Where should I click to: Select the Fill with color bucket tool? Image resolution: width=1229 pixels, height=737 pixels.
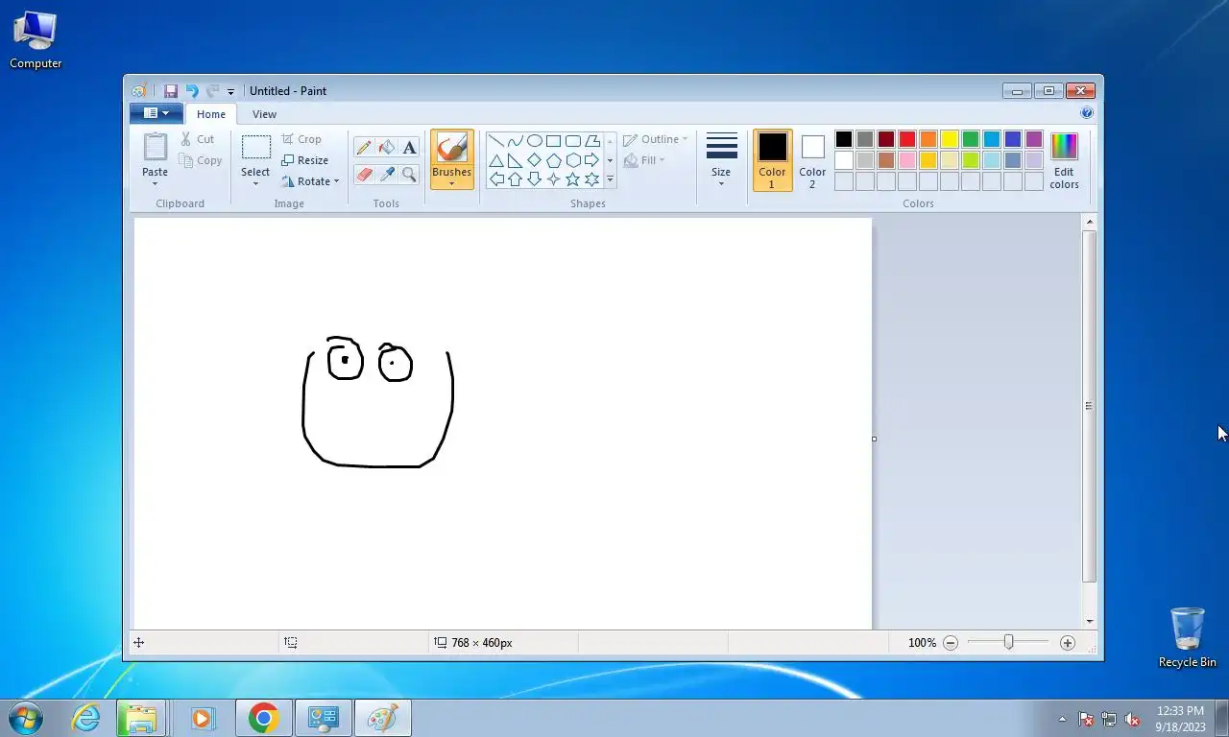[387, 148]
